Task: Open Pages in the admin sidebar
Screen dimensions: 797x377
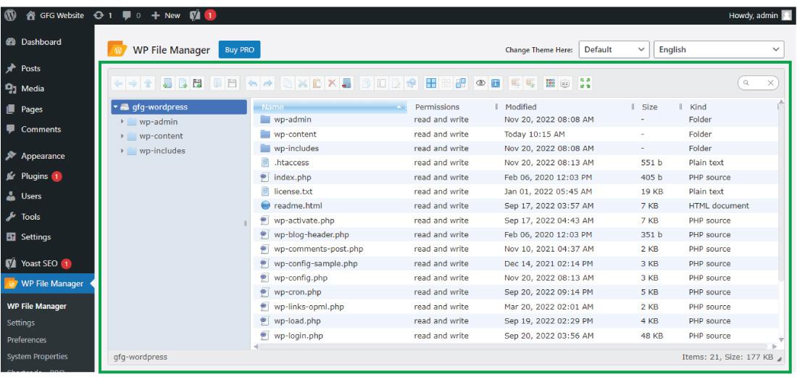Action: point(31,109)
